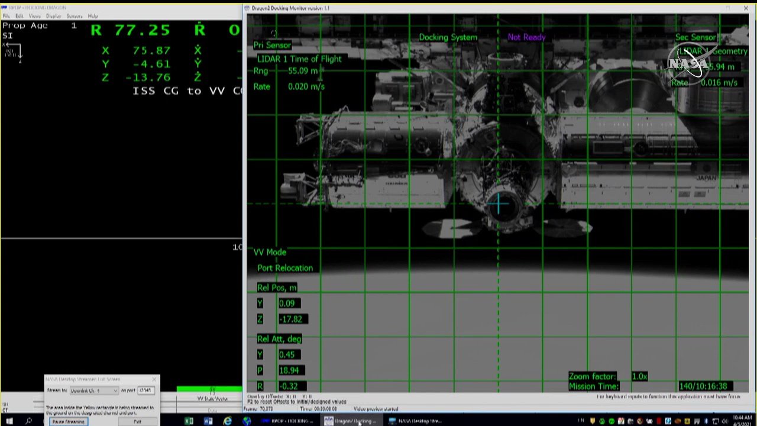757x426 pixels.
Task: Click the taskbar search magnifier icon
Action: pyautogui.click(x=28, y=421)
